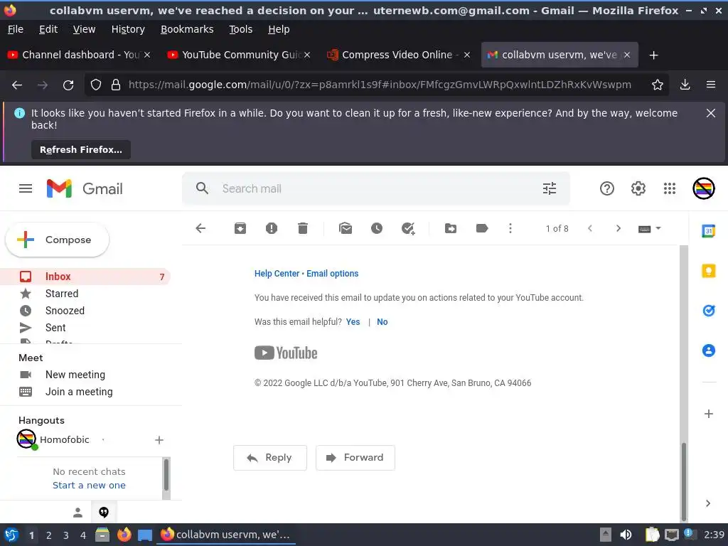The width and height of the screenshot is (728, 546).
Task: Open Firefox application menu hamburger
Action: click(x=710, y=85)
